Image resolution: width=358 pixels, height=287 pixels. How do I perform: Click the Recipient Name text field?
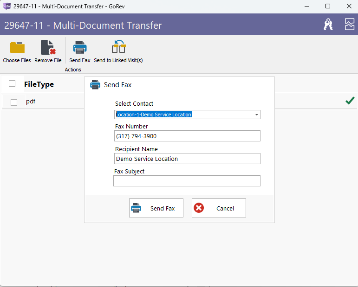click(x=187, y=159)
